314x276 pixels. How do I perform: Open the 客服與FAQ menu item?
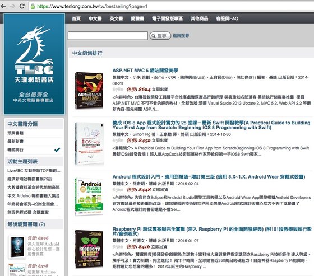tap(227, 18)
